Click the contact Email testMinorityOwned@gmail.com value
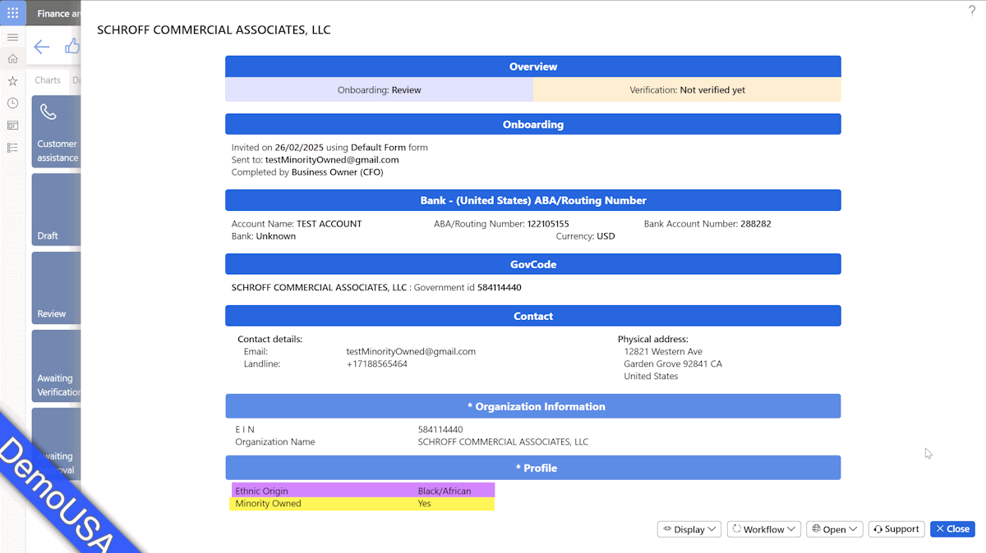Screen dimensions: 986x553 pyautogui.click(x=411, y=351)
